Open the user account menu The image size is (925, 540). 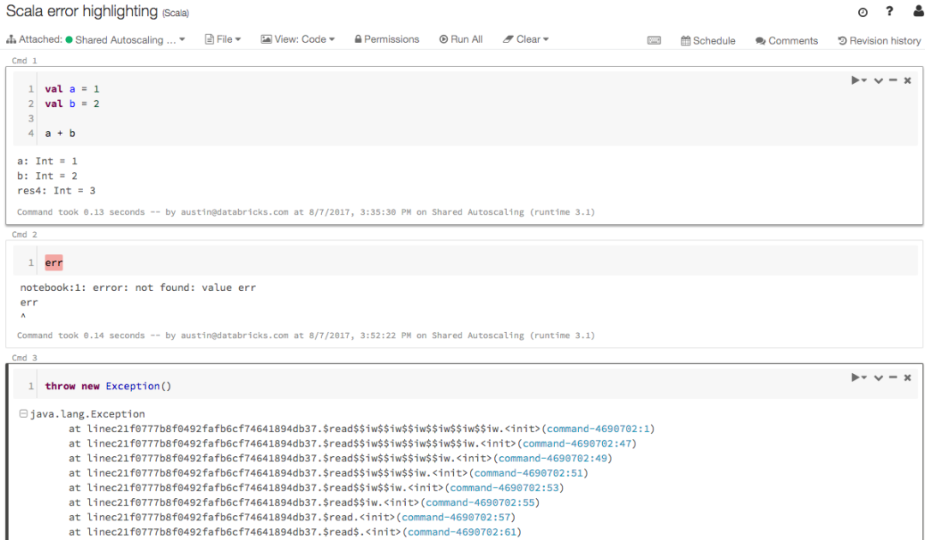pyautogui.click(x=916, y=12)
